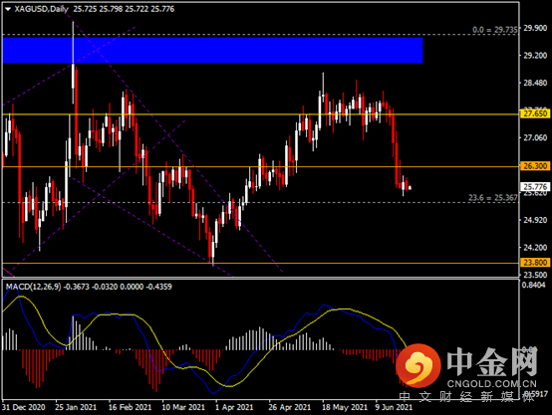Click the current price 25.776 label
This screenshot has height=415, width=552.
534,186
